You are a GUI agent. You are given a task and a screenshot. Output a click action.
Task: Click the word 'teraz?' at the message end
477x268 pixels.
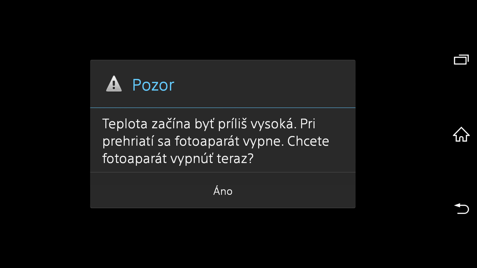click(x=235, y=158)
